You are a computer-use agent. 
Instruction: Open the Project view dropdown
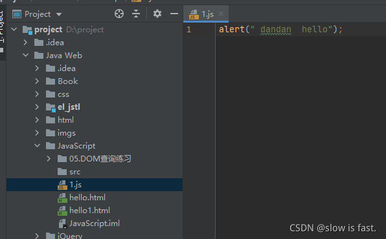59,14
